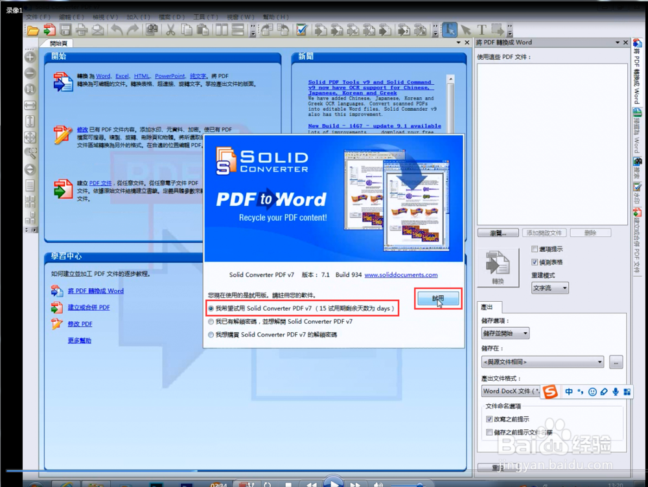Click the large Convert document icon button
This screenshot has height=487, width=648.
pyautogui.click(x=498, y=267)
